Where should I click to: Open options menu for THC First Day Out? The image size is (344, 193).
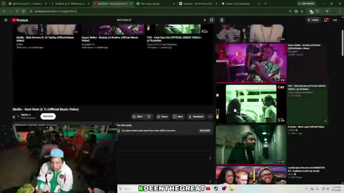(325, 121)
